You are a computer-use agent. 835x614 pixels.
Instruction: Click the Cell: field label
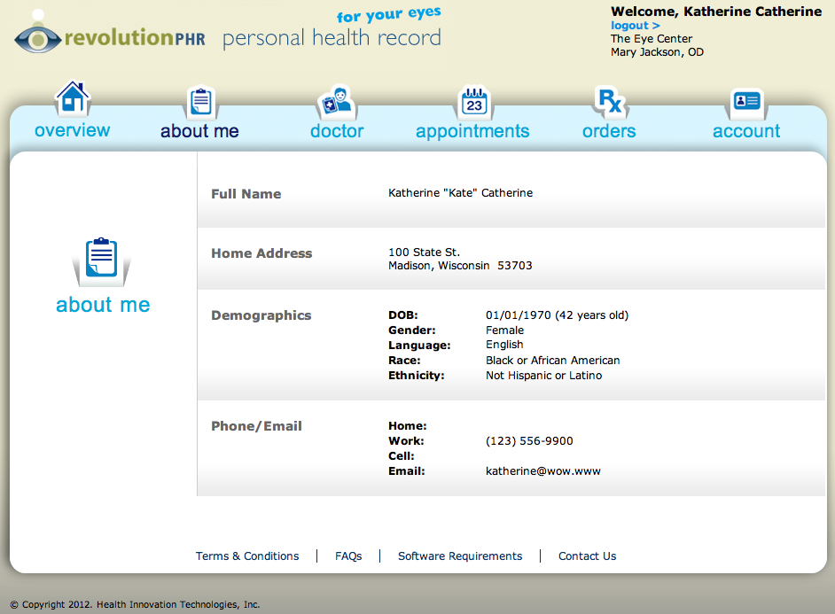[x=401, y=456]
